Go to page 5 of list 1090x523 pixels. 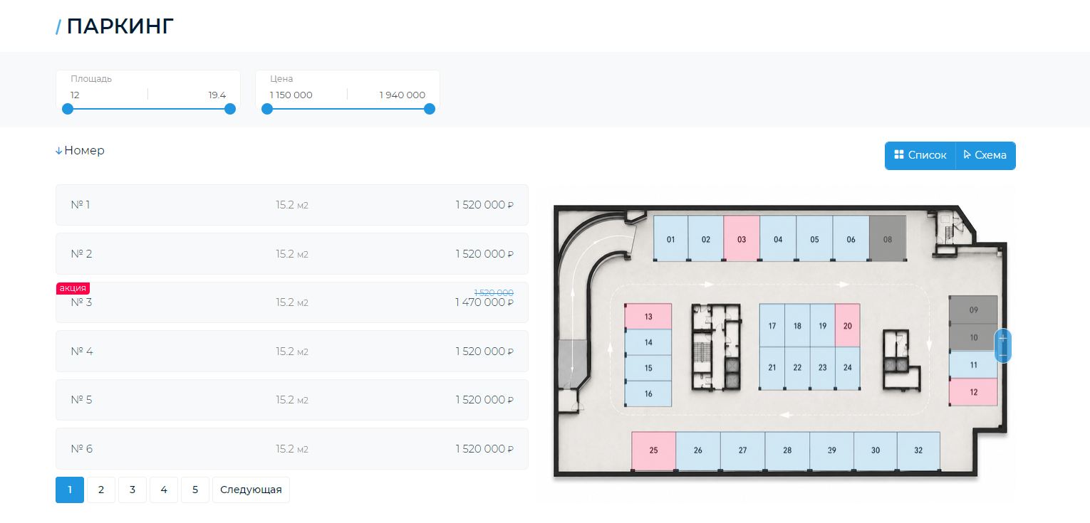click(x=195, y=490)
